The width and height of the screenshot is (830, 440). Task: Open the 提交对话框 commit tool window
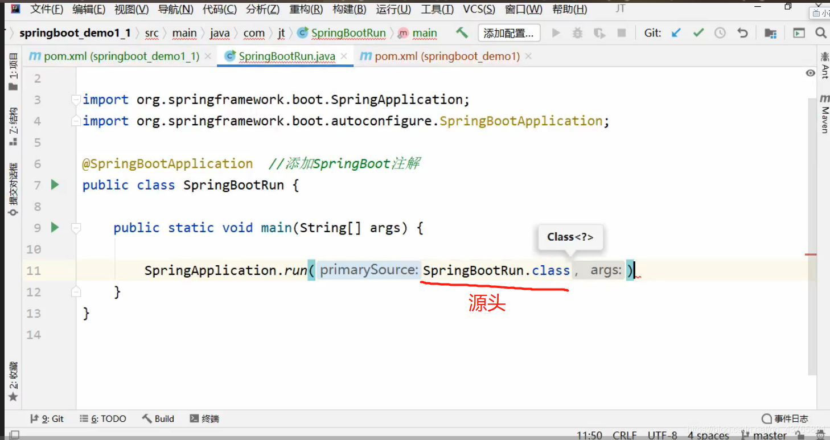click(x=13, y=188)
